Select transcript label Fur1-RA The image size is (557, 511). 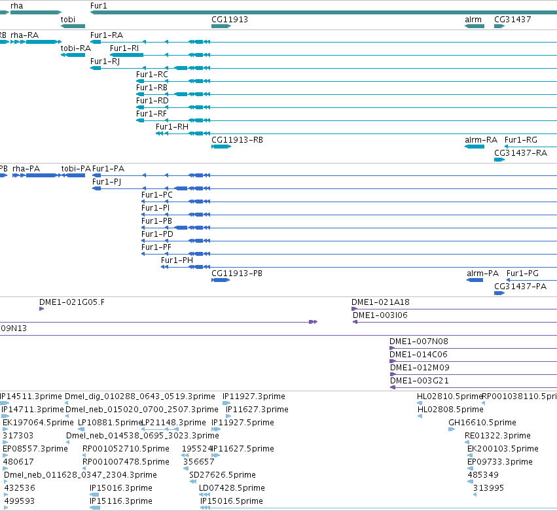click(x=107, y=35)
